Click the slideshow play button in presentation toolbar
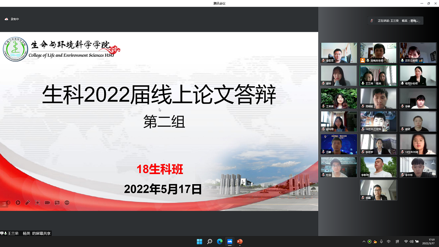The width and height of the screenshot is (439, 247). click(x=18, y=203)
